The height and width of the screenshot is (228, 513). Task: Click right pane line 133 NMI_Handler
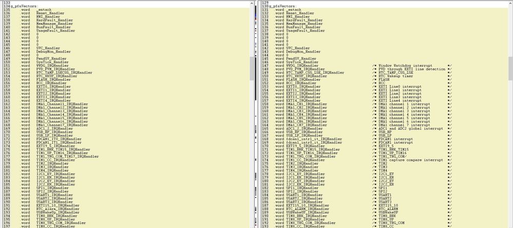(x=298, y=16)
